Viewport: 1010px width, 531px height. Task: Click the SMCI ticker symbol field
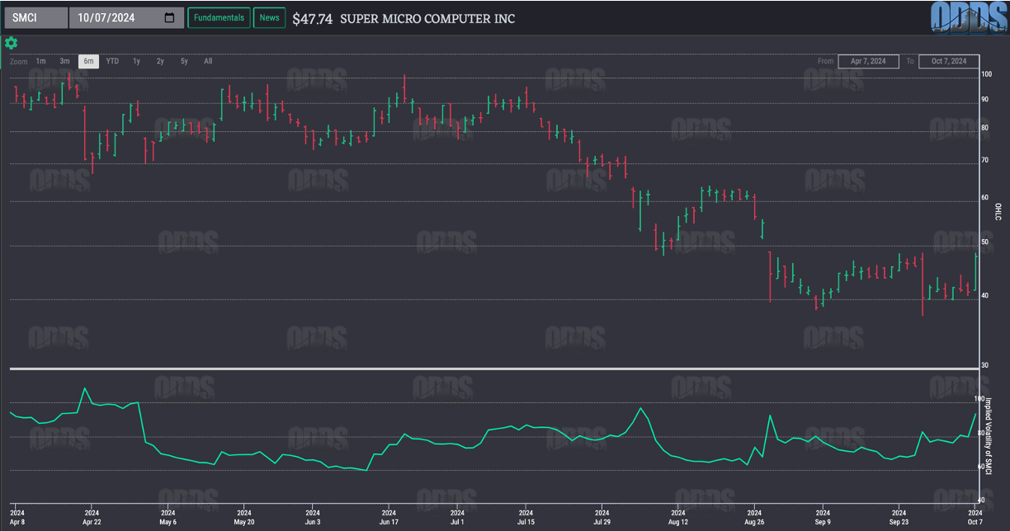click(x=35, y=18)
